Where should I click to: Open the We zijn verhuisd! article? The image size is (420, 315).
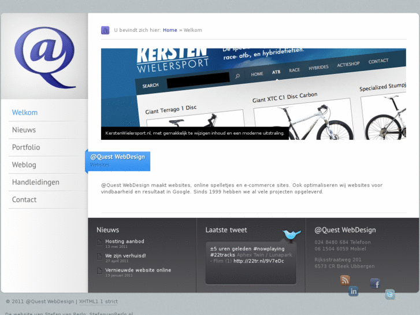click(x=125, y=255)
